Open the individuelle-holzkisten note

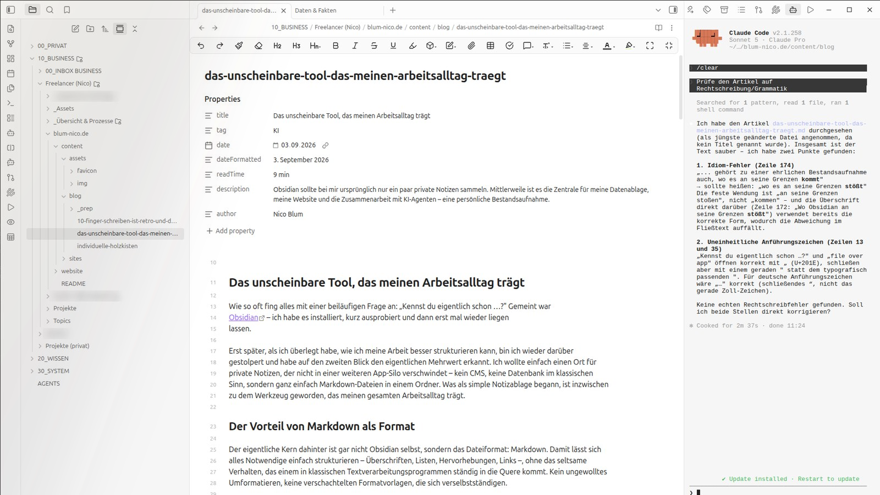pyautogui.click(x=107, y=246)
